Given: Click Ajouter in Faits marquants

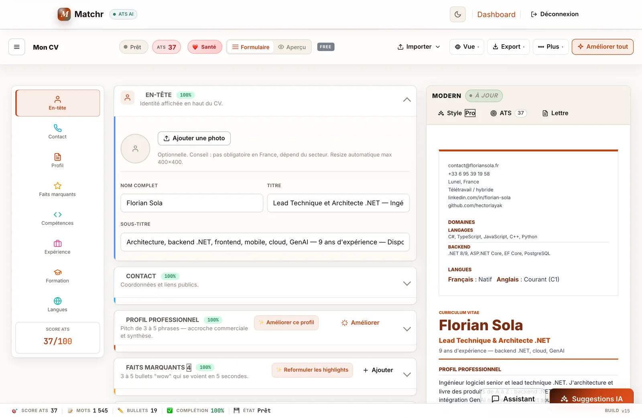Looking at the screenshot, I should click(x=378, y=370).
